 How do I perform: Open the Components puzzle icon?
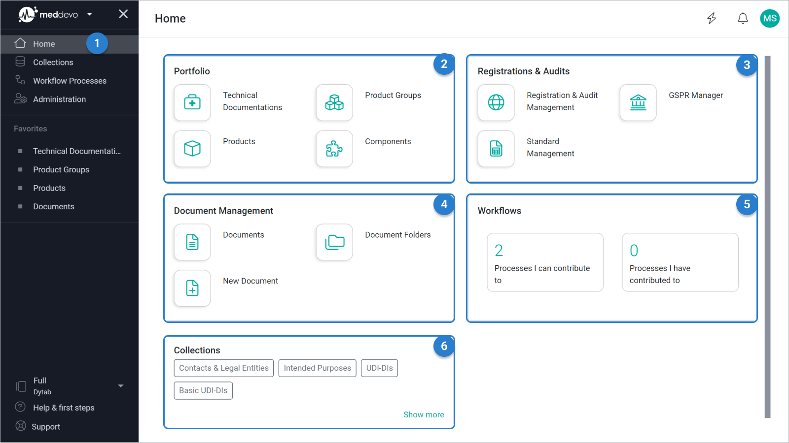coord(334,149)
